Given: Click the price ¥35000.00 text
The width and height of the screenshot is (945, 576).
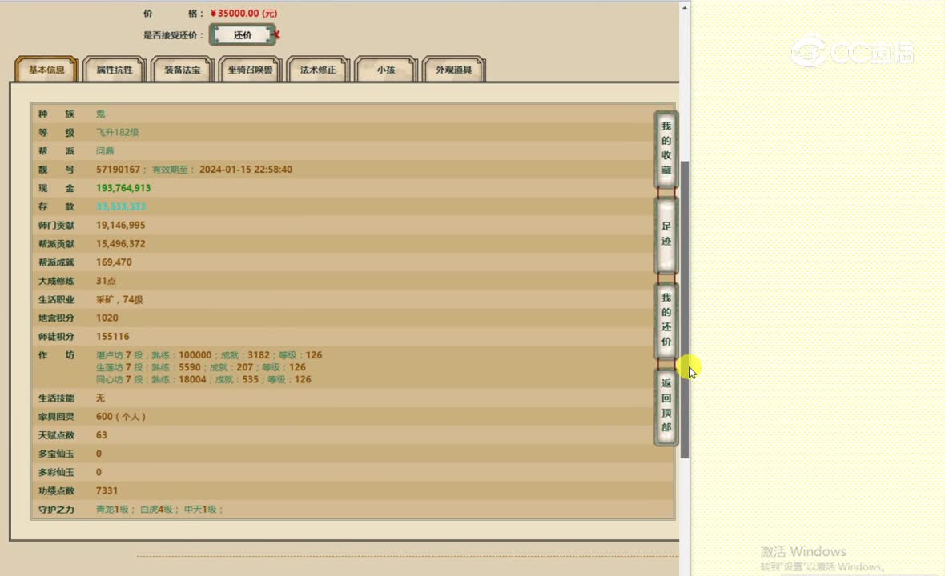Looking at the screenshot, I should click(243, 14).
